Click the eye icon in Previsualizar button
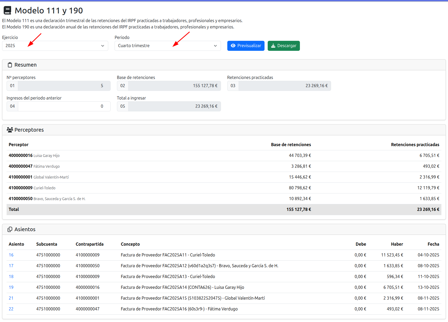 pyautogui.click(x=233, y=46)
